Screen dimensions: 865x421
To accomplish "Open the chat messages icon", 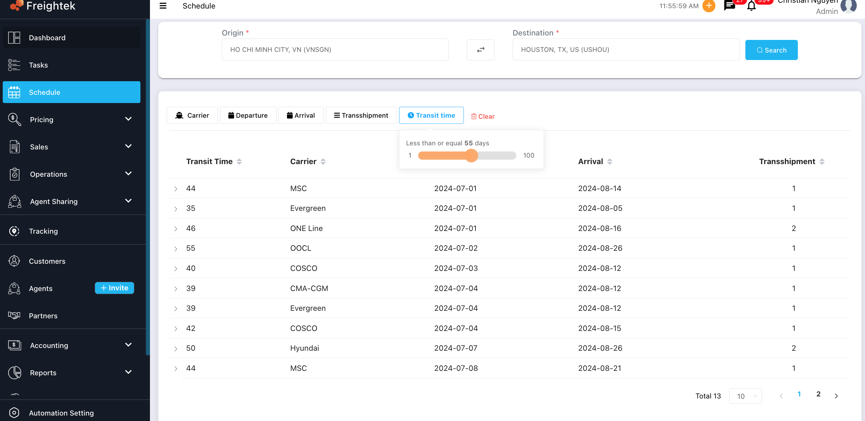I will pos(729,6).
